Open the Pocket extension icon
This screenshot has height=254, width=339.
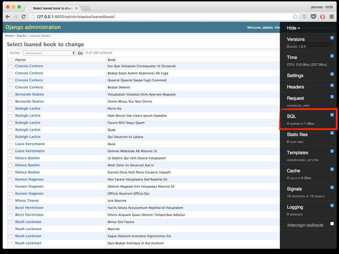tap(313, 17)
